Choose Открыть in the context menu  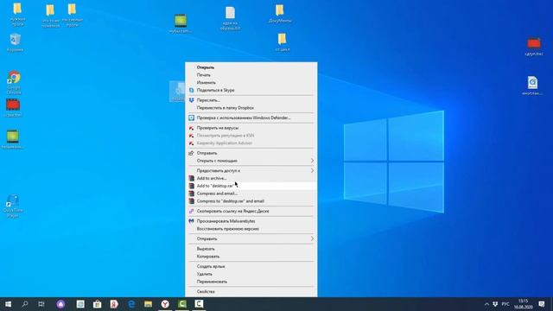251,67
